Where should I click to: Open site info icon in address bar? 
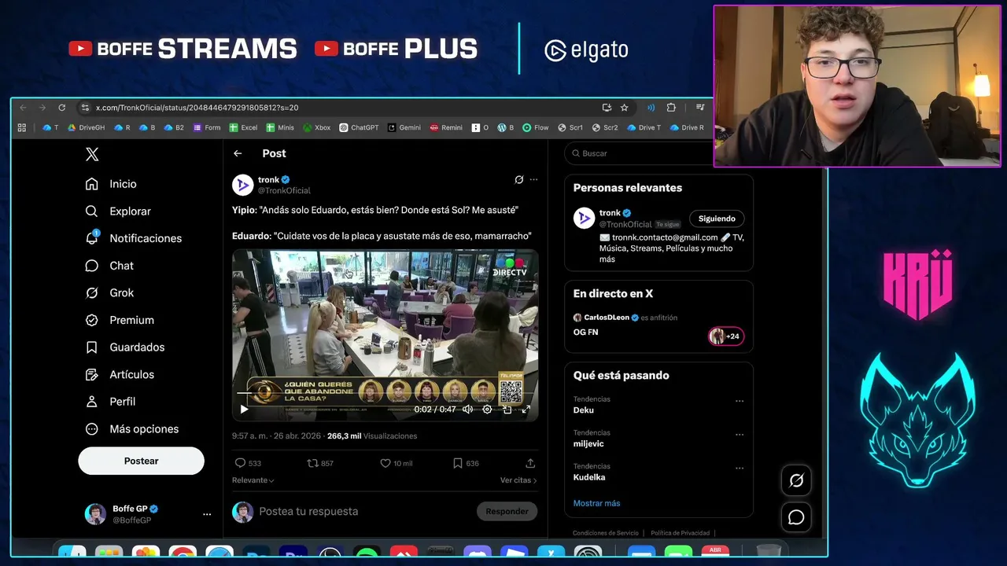coord(85,108)
